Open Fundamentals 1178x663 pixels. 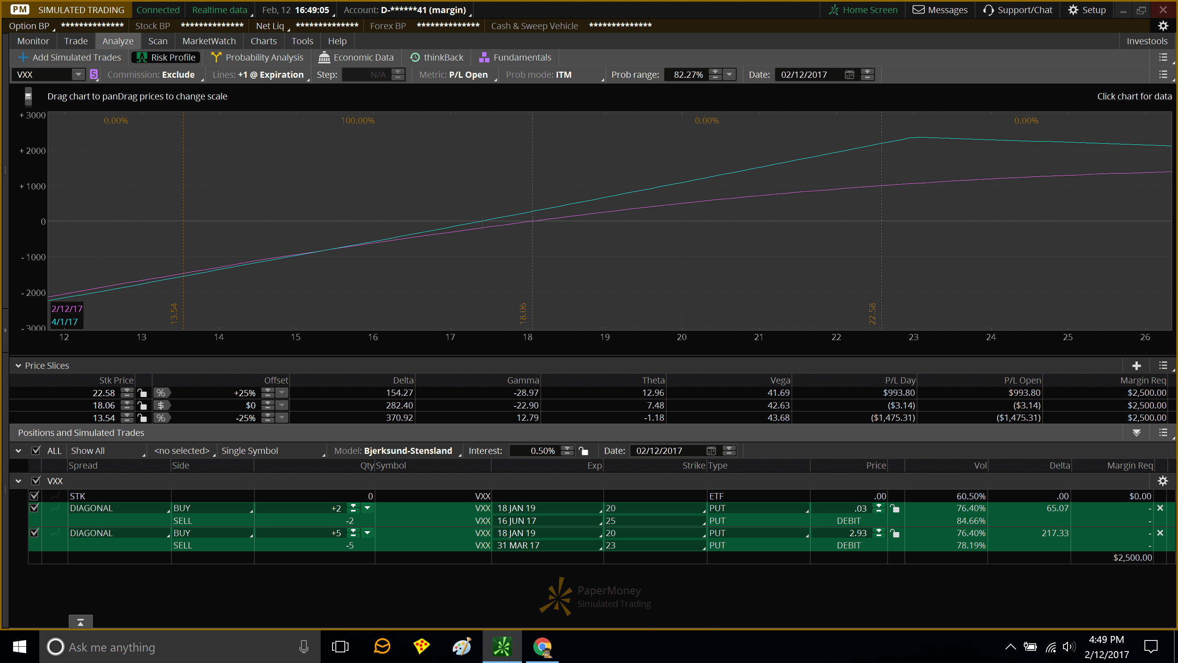point(515,57)
